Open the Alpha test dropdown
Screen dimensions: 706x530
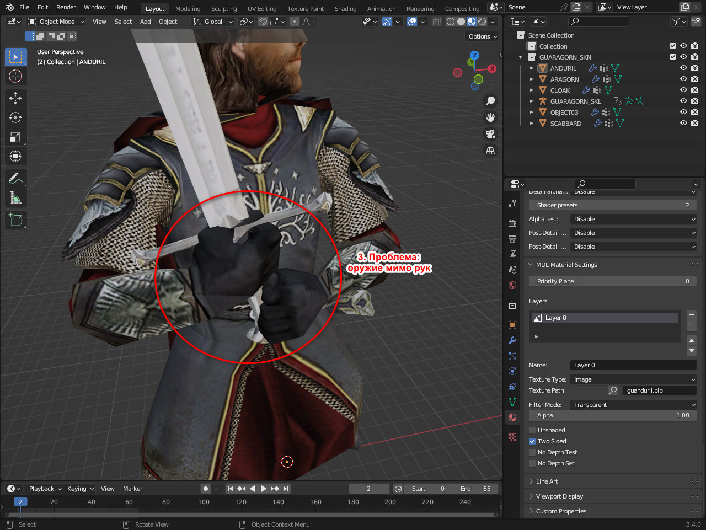tap(633, 219)
